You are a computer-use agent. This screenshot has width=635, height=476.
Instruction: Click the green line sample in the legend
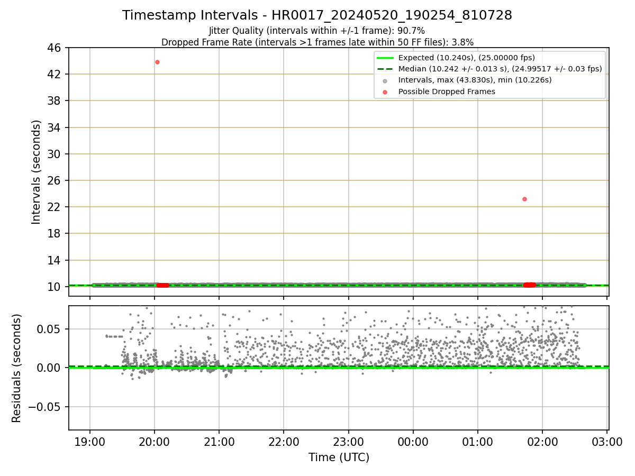(385, 58)
